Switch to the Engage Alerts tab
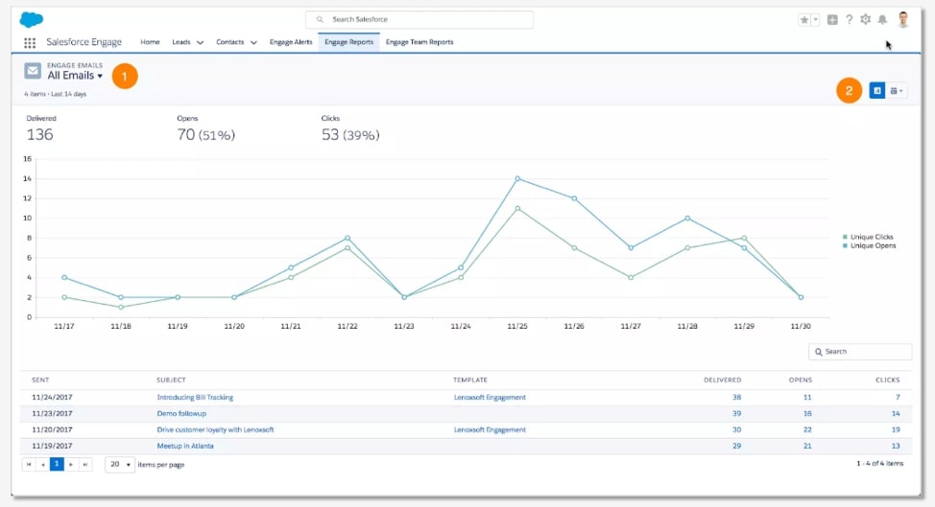935x507 pixels. pyautogui.click(x=291, y=42)
